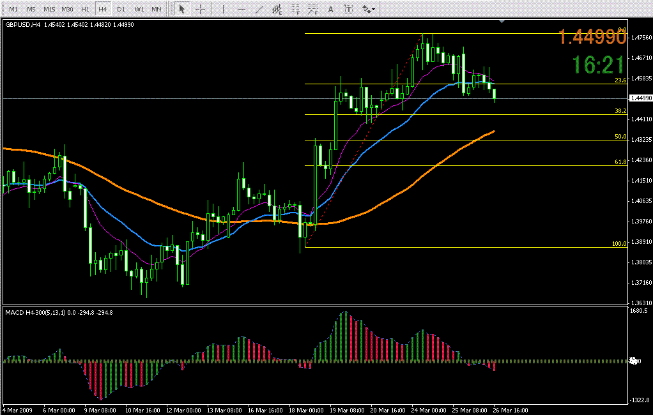Click the zero level marker on MACD scale
This screenshot has width=653, height=415.
tap(633, 361)
